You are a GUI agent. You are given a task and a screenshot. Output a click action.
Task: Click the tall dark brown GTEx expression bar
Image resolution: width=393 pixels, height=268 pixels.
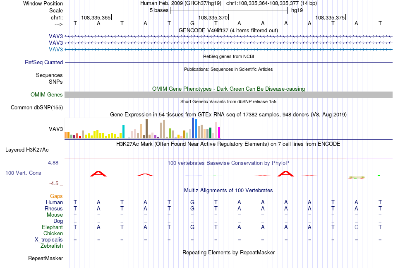coord(146,129)
